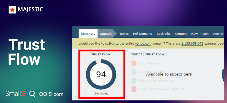The width and height of the screenshot is (227, 103).
Task: Click the Link Quality label
Action: point(101,94)
